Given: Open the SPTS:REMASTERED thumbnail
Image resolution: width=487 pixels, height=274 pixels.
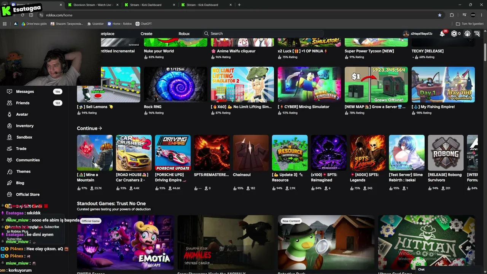Looking at the screenshot, I should (x=212, y=153).
